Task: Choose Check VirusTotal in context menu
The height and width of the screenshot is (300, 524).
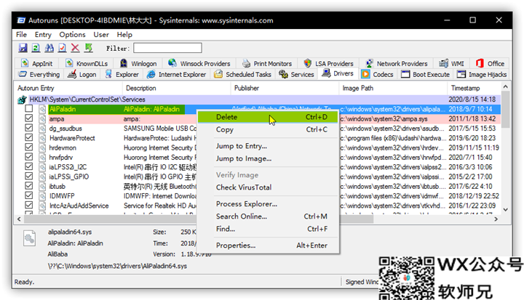Action: [x=268, y=187]
